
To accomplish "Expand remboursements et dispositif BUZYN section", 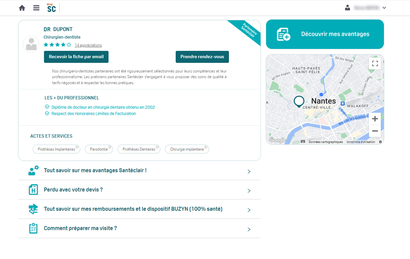I will [139, 209].
